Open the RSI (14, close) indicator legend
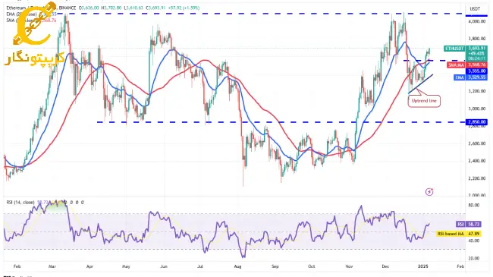The image size is (493, 277). (x=20, y=203)
